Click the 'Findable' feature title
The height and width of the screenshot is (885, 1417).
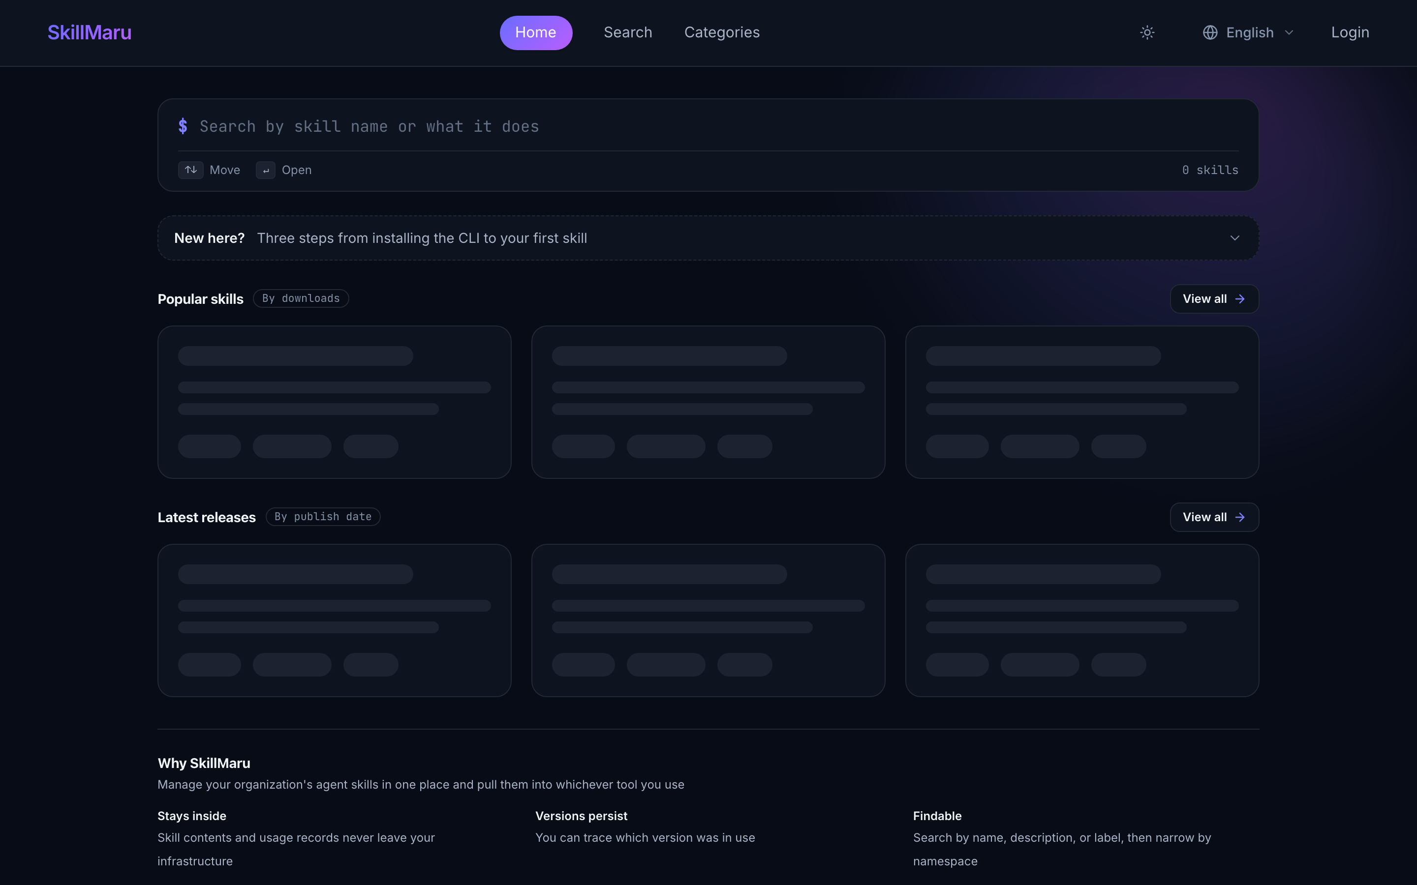[x=937, y=816]
